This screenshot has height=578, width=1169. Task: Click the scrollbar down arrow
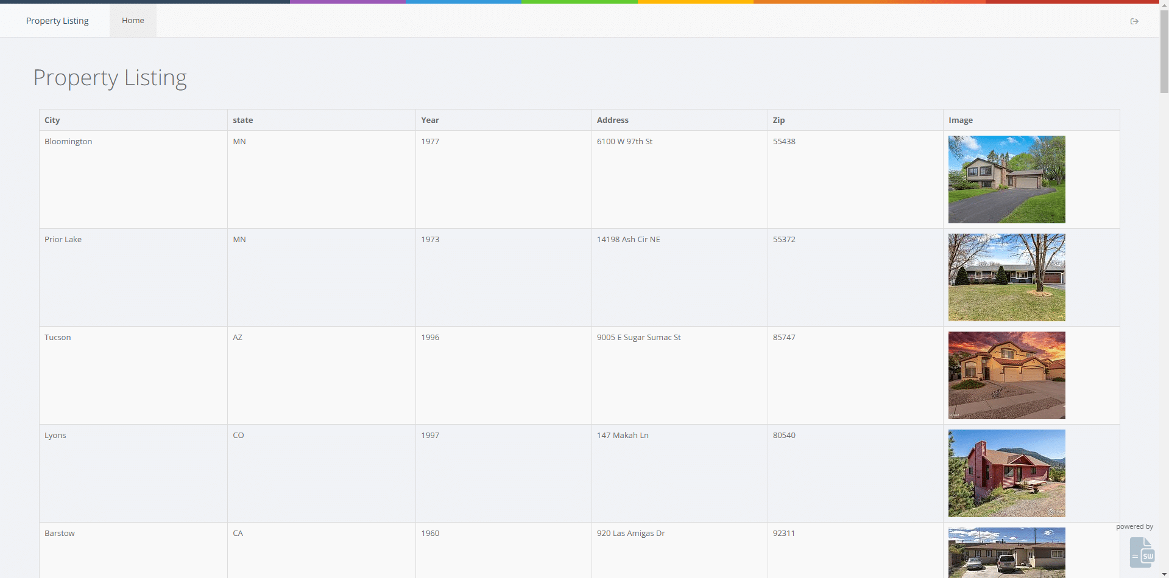(x=1164, y=574)
